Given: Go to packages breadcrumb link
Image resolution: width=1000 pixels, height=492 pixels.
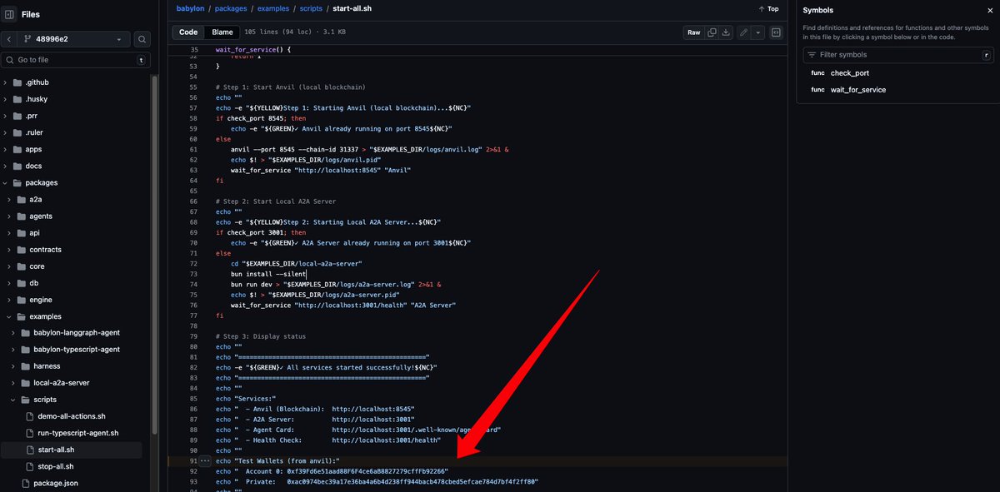Looking at the screenshot, I should [230, 8].
